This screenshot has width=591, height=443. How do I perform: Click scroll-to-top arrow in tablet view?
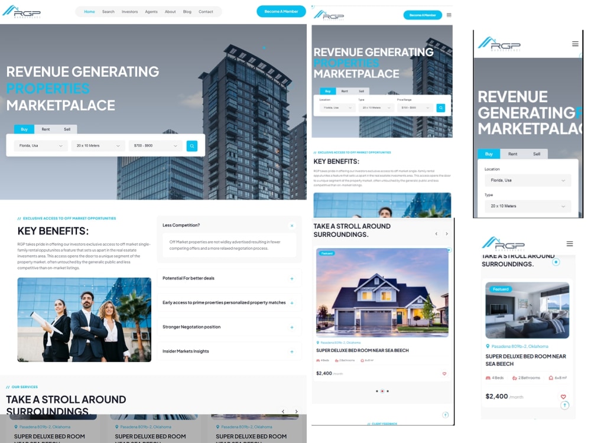[x=446, y=415]
